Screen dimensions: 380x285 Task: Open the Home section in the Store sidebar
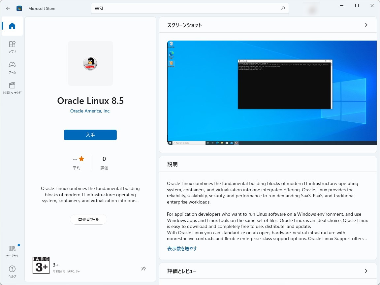pyautogui.click(x=12, y=26)
